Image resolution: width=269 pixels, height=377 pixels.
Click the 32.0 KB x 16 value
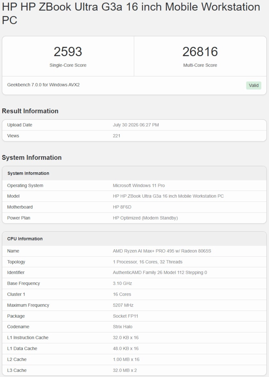[x=126, y=338]
